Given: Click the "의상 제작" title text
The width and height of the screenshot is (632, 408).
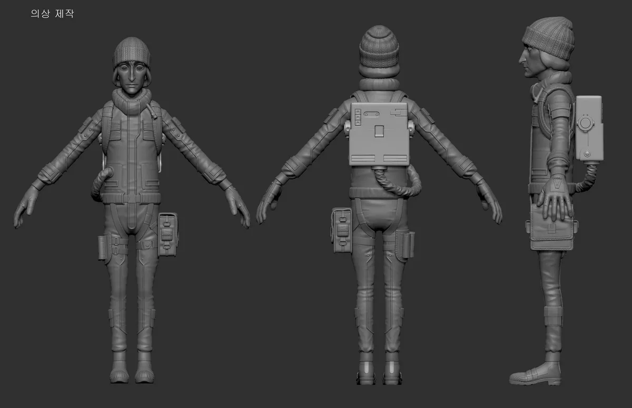Looking at the screenshot, I should (53, 14).
